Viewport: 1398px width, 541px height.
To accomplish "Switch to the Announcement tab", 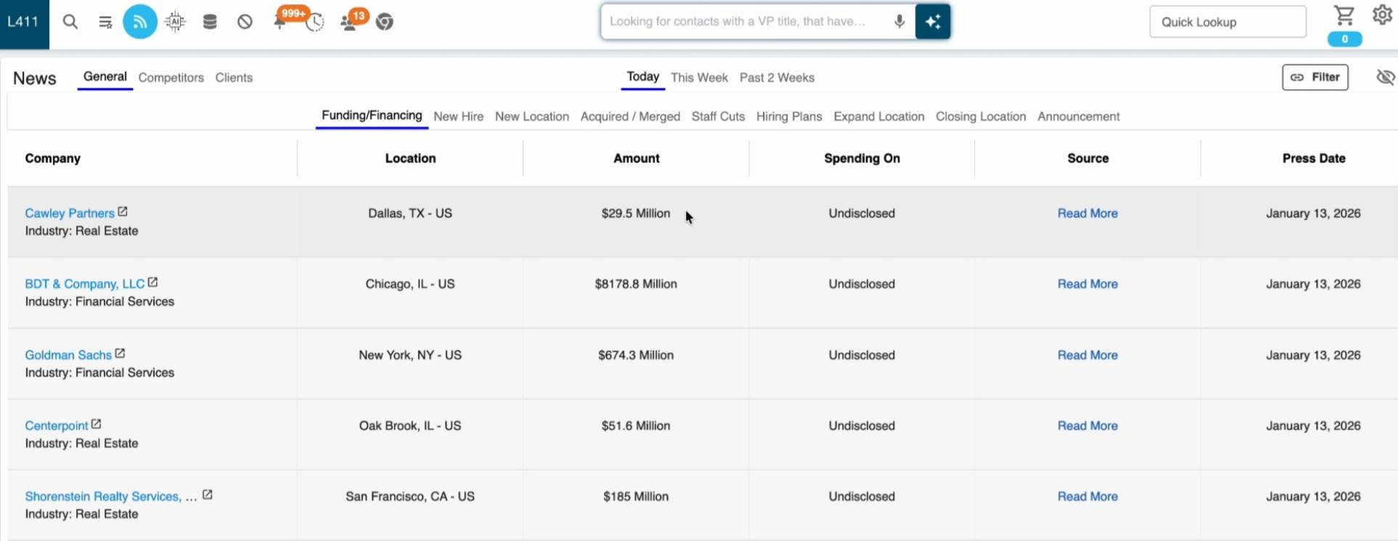I will (1079, 117).
